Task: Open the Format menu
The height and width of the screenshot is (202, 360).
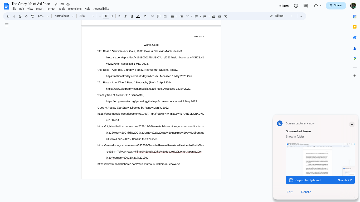Action: tap(51, 9)
